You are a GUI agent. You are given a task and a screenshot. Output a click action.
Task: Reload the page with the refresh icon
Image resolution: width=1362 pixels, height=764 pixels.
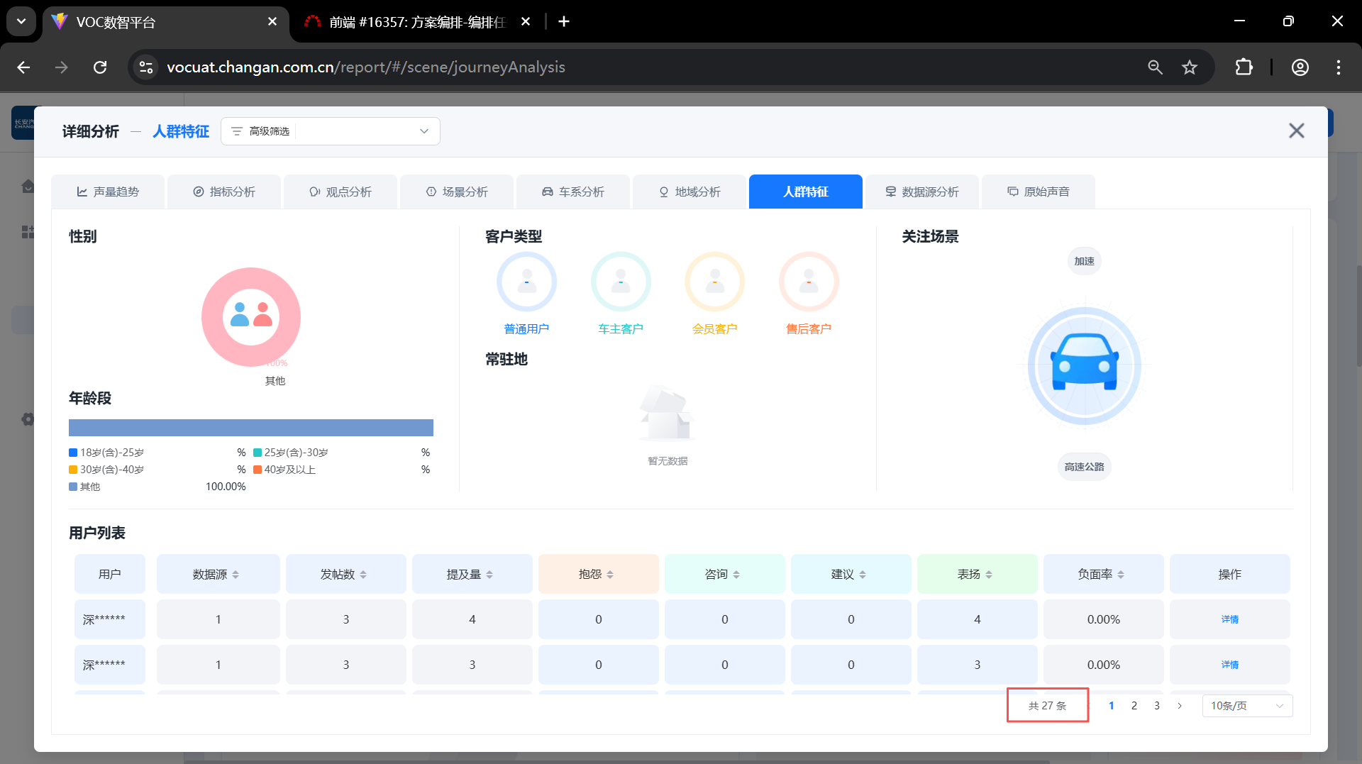coord(100,67)
